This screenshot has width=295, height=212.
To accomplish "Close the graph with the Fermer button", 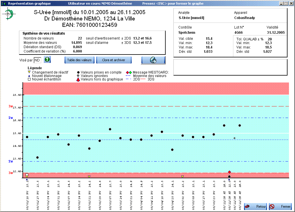I will pyautogui.click(x=280, y=207).
